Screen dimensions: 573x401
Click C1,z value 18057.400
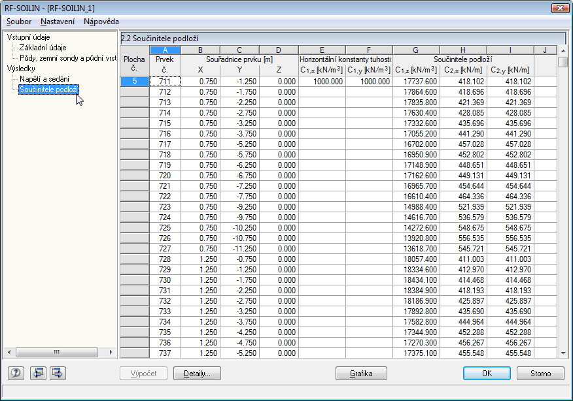[416, 259]
